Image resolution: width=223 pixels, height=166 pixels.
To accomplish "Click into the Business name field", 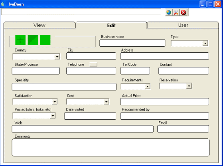I will pos(132,43).
